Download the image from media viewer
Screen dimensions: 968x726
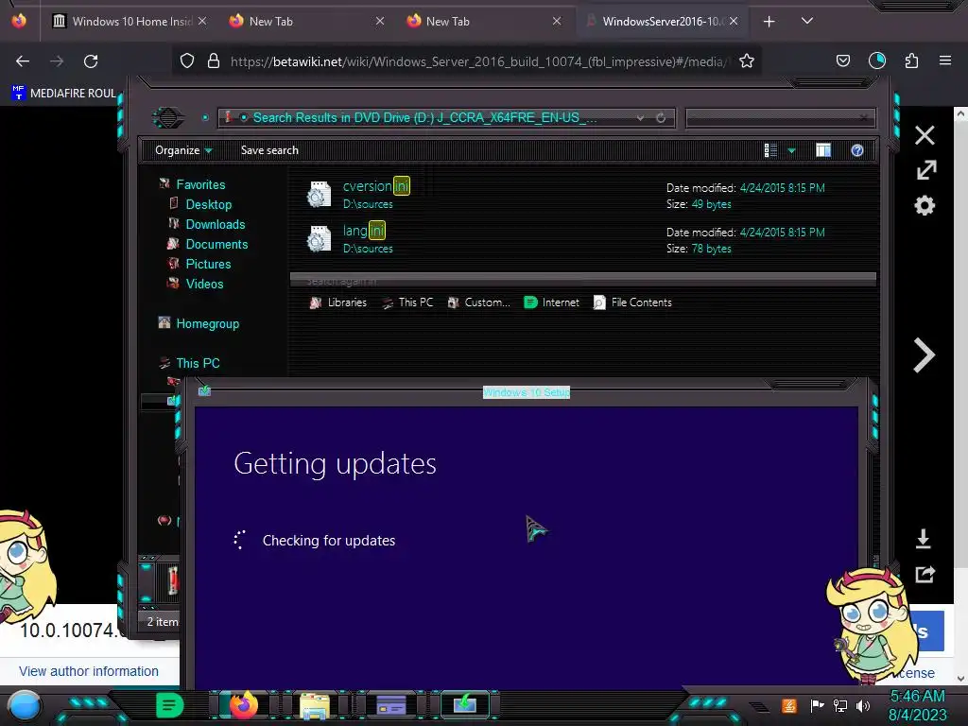(x=924, y=538)
